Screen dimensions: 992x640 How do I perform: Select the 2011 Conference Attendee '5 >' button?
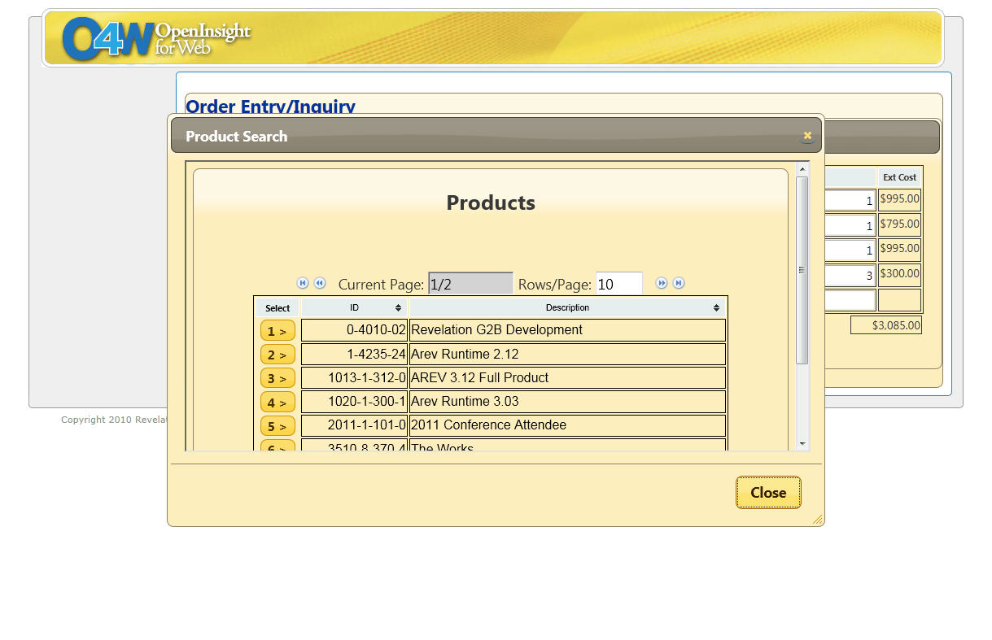277,425
